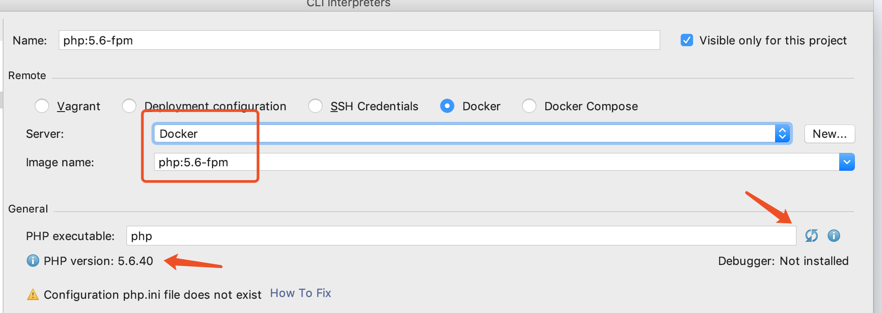Select the Deployment configuration radio option
The height and width of the screenshot is (313, 882).
129,106
